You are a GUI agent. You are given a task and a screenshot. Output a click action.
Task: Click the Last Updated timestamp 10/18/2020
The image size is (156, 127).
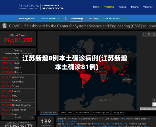(x=18, y=126)
